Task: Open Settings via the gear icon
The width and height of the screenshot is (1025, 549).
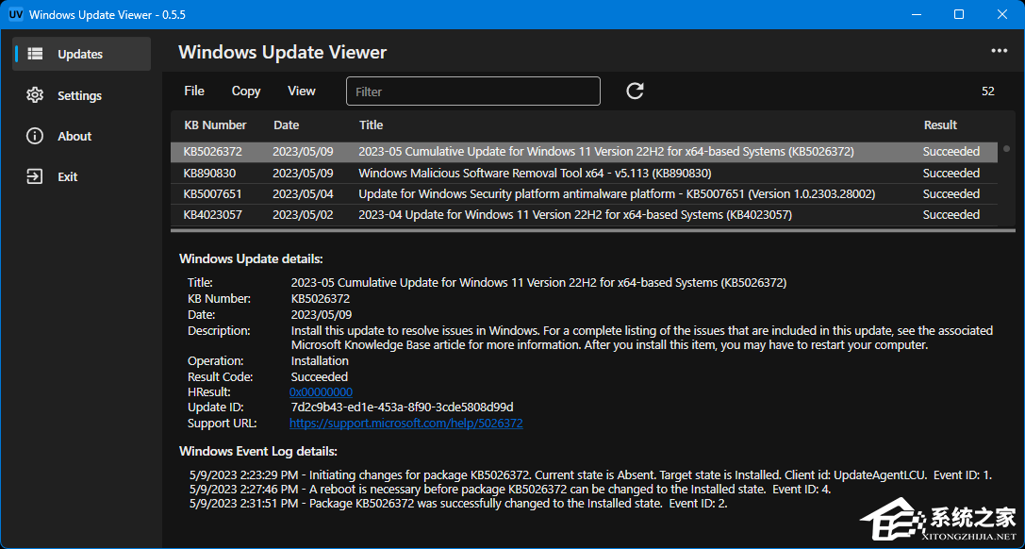Action: (35, 95)
